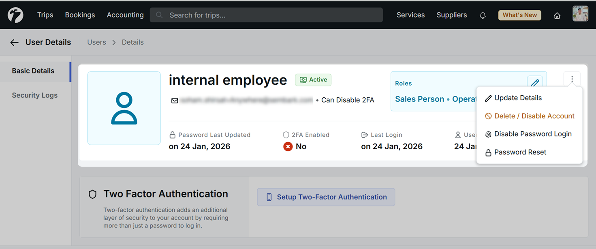Click the Roles label
Viewport: 596px width, 249px height.
coord(403,84)
